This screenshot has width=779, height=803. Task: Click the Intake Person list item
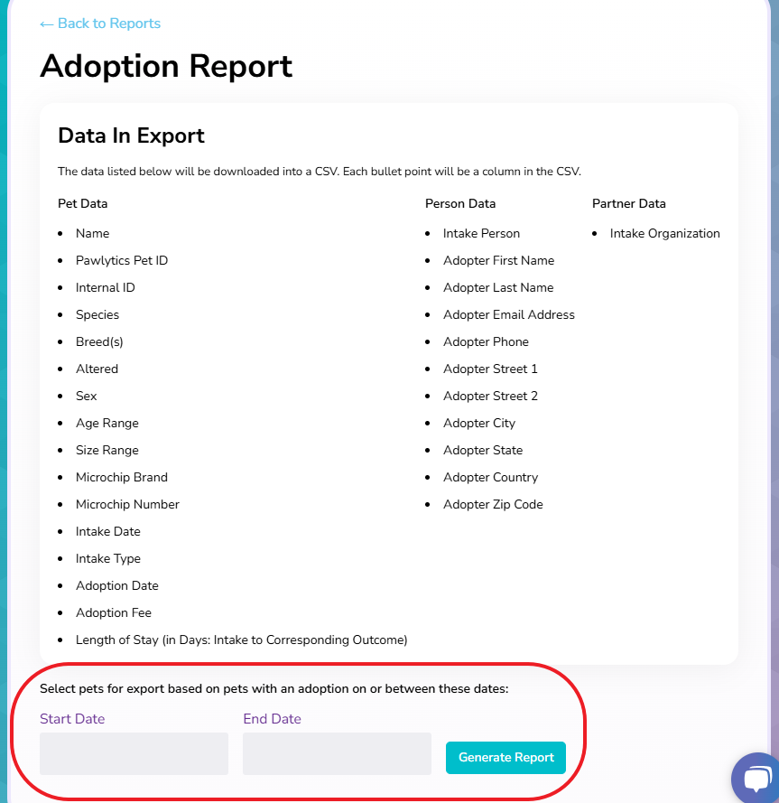point(481,233)
